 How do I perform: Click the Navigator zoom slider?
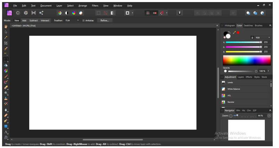pyautogui.click(x=245, y=116)
